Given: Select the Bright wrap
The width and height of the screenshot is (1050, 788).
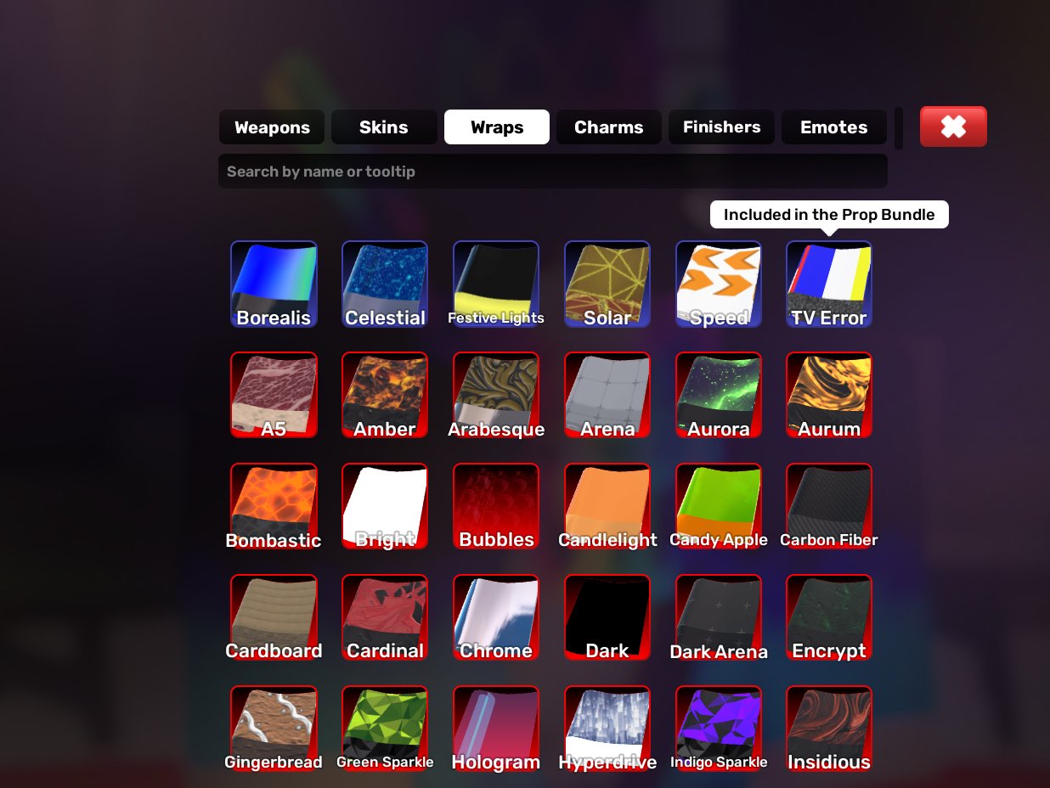Looking at the screenshot, I should click(x=385, y=507).
